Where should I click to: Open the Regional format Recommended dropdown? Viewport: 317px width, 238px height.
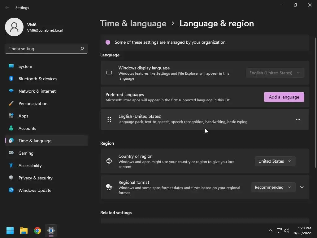click(273, 187)
